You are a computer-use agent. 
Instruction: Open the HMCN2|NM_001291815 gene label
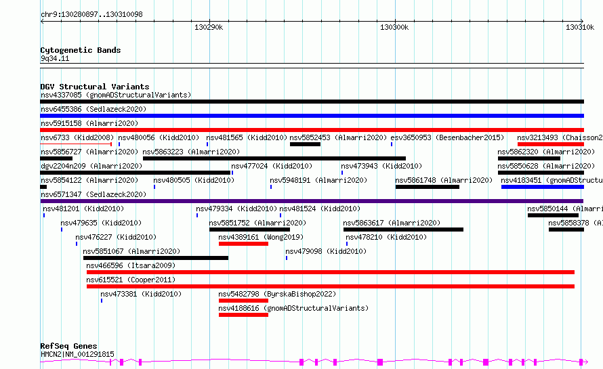77,354
